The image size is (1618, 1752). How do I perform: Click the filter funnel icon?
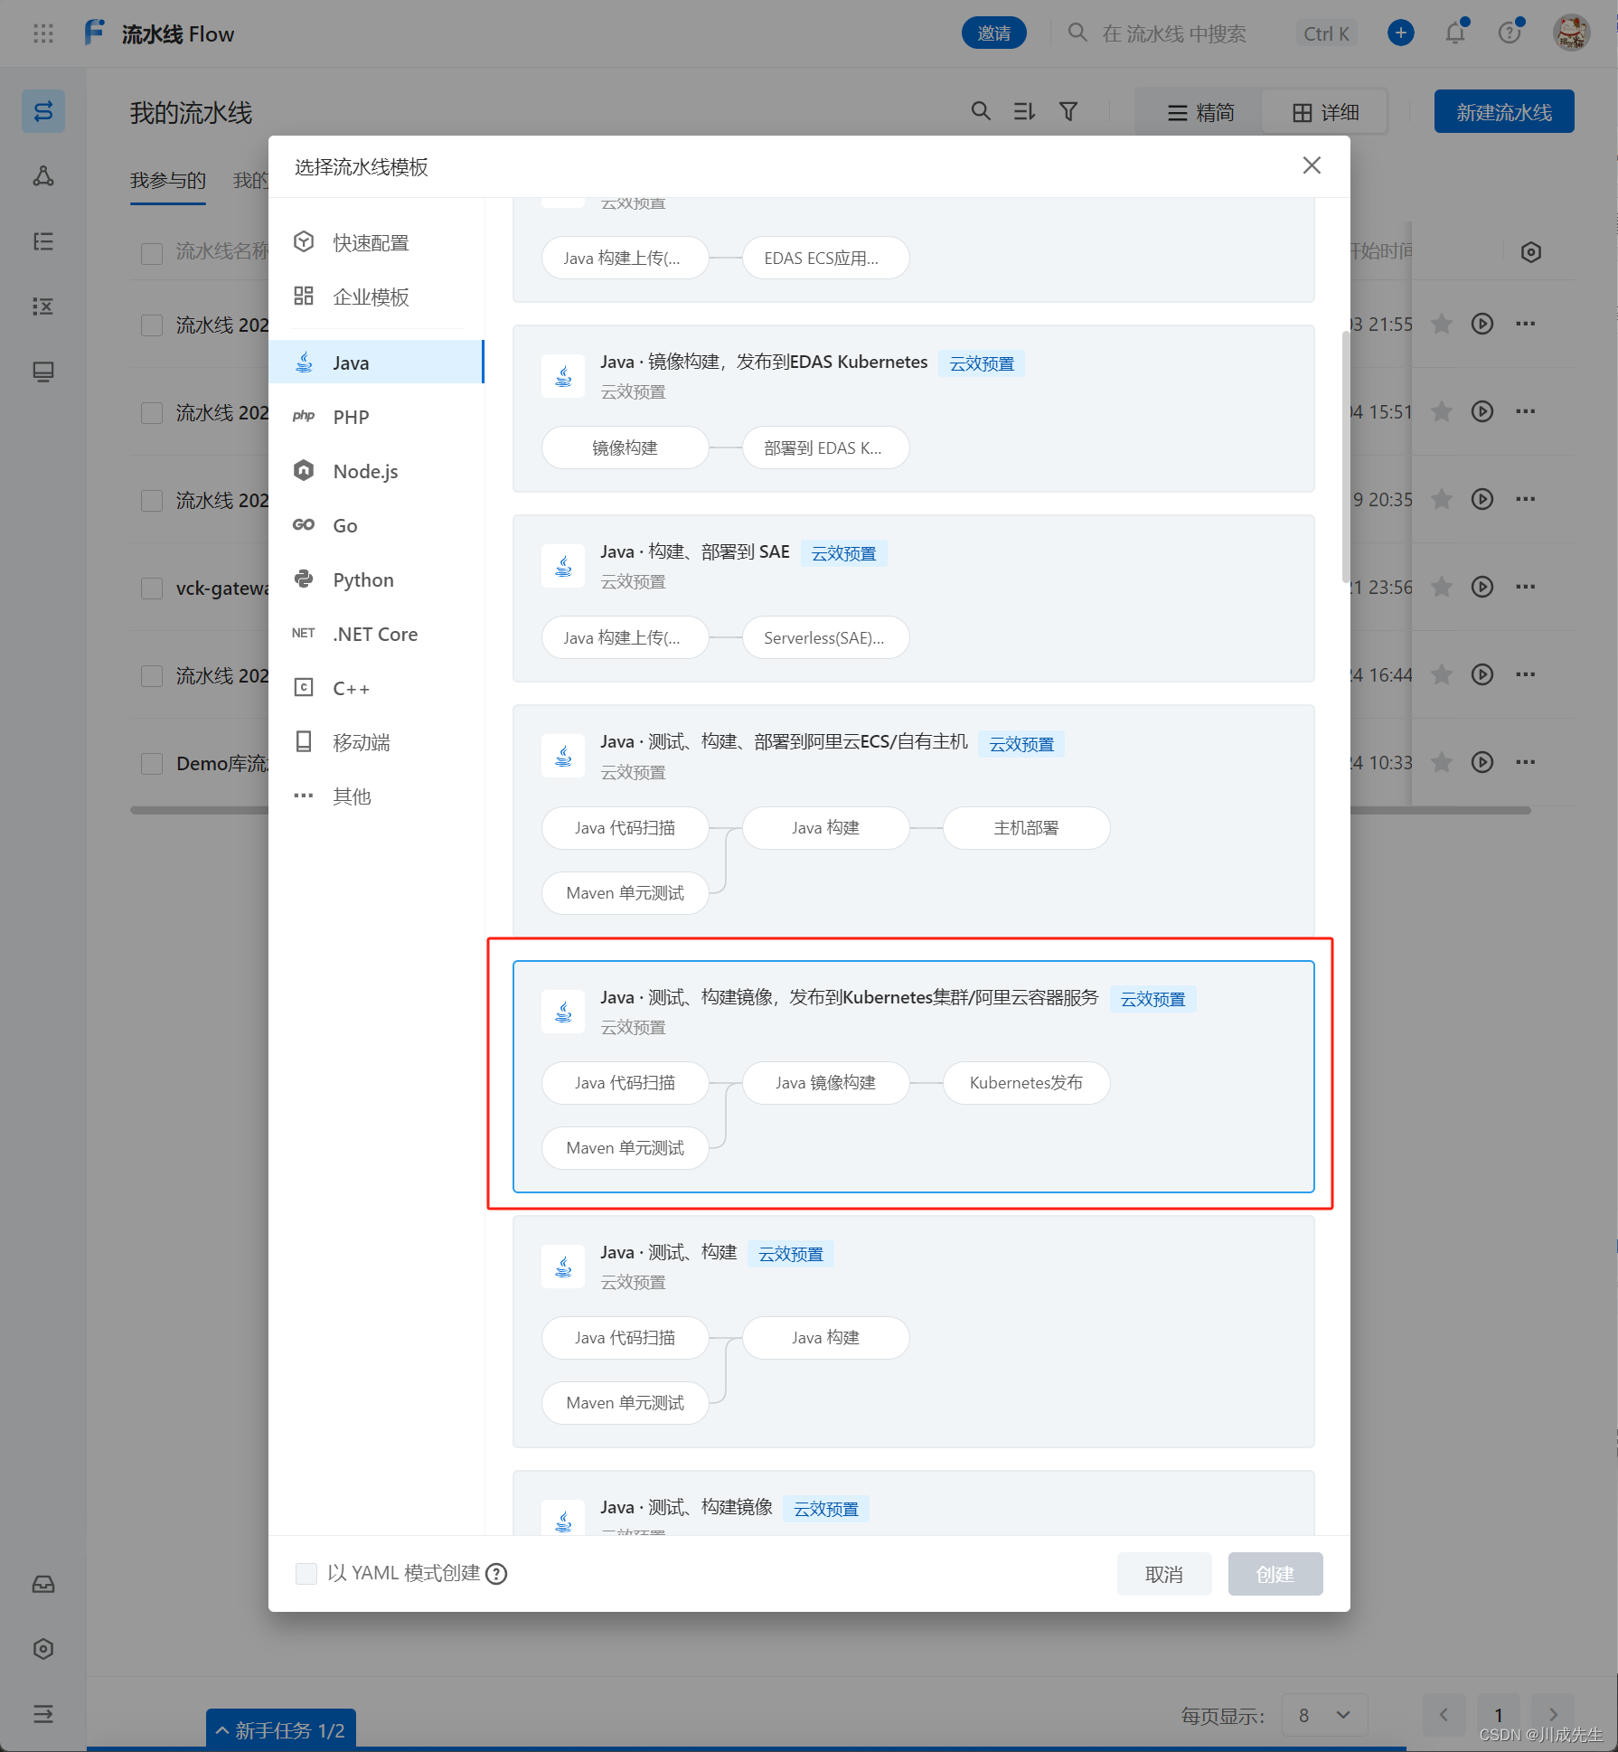[1068, 111]
